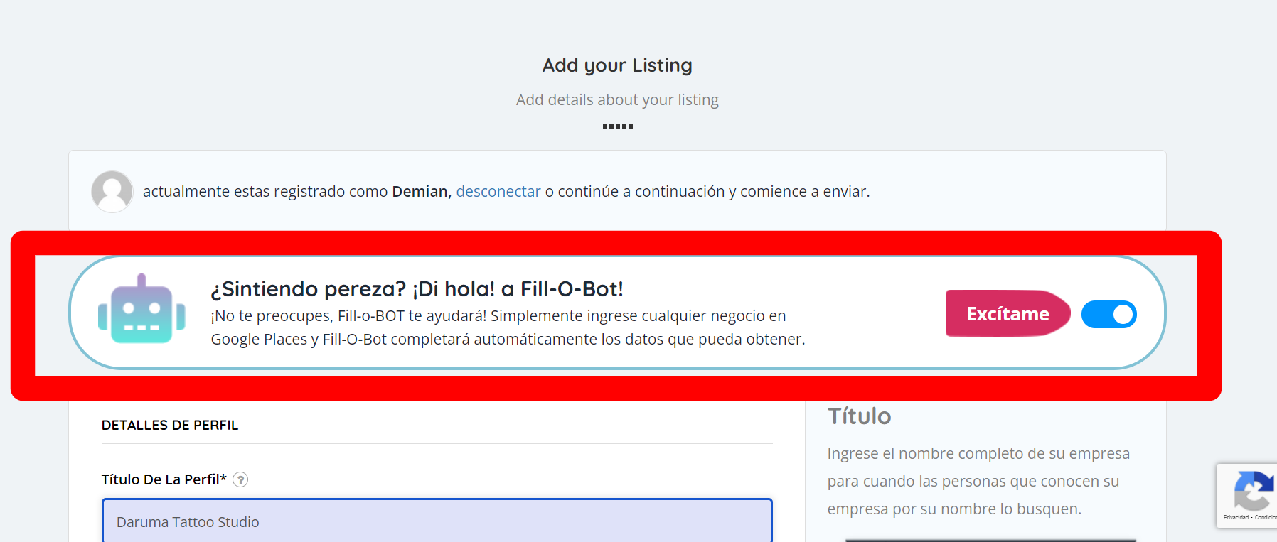Click the ¿Sintiendo pereza? Fill-O-Bot headline

coord(417,289)
